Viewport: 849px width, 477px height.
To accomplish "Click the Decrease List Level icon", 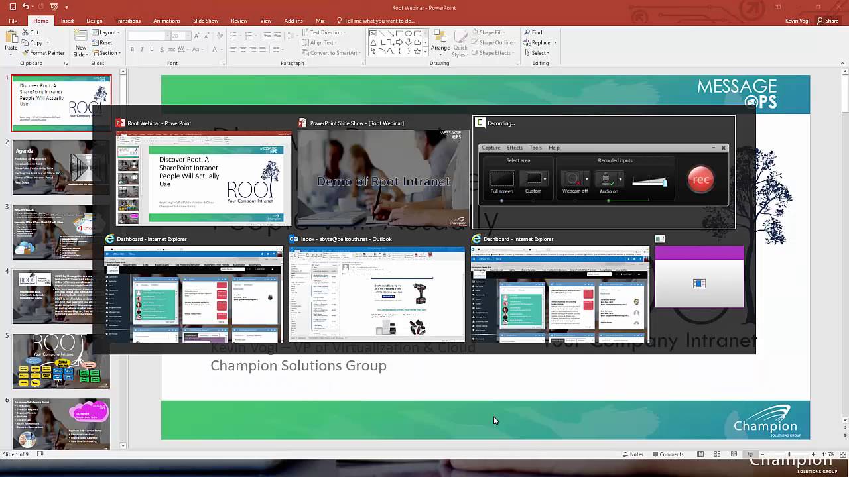I will [x=267, y=36].
